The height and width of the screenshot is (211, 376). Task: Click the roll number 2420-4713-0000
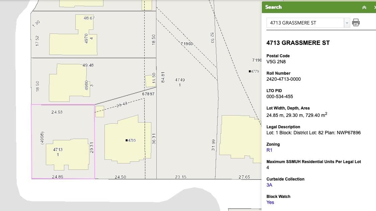point(284,79)
